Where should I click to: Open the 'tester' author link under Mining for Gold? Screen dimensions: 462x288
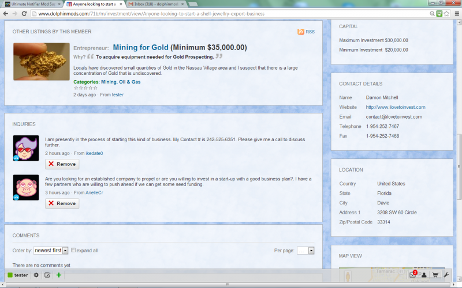[x=118, y=94]
